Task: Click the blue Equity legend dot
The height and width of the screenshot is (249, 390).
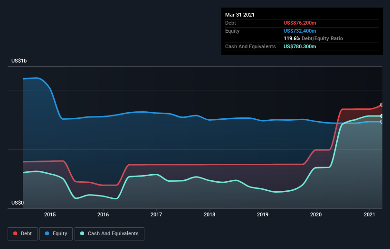Action: 47,233
